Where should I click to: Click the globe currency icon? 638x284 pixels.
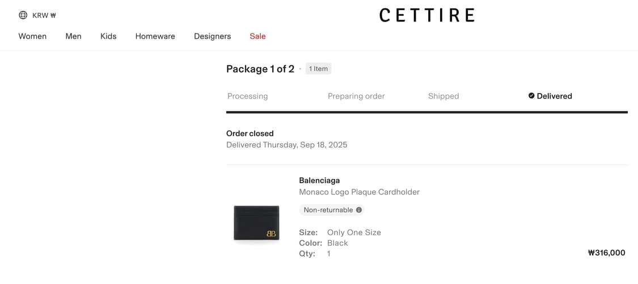click(x=23, y=15)
